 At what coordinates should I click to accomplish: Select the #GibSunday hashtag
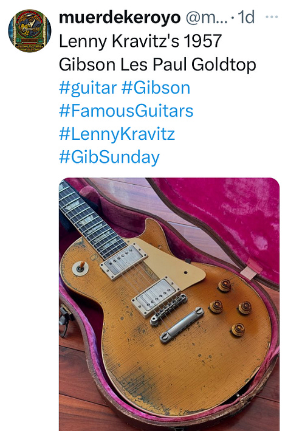[x=109, y=157]
